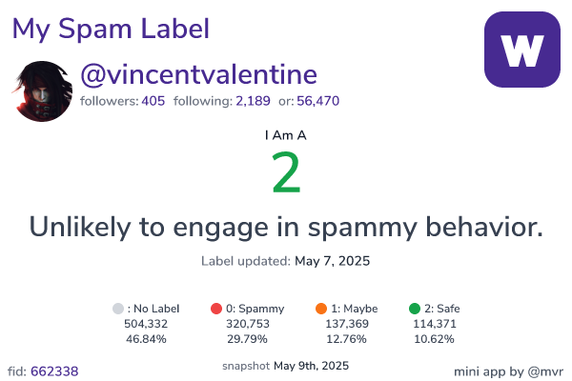
Task: Click the Spammy count 320,753
Action: coord(248,324)
